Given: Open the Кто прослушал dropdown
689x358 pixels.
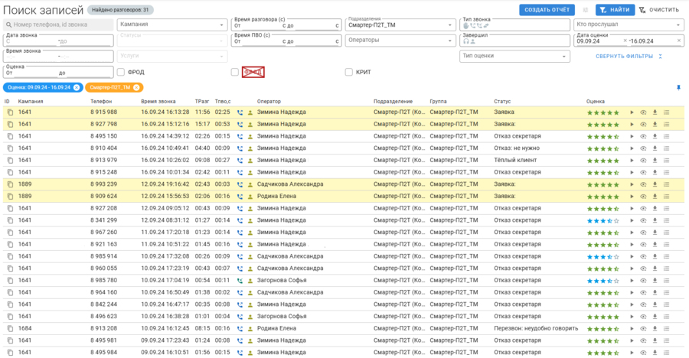Looking at the screenshot, I should (x=629, y=24).
